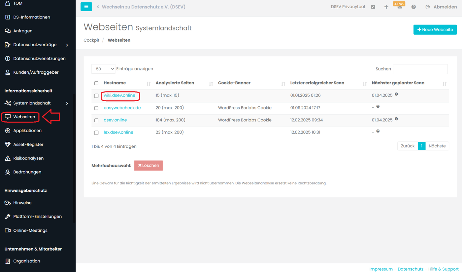Click the plus icon in top bar

[x=386, y=7]
